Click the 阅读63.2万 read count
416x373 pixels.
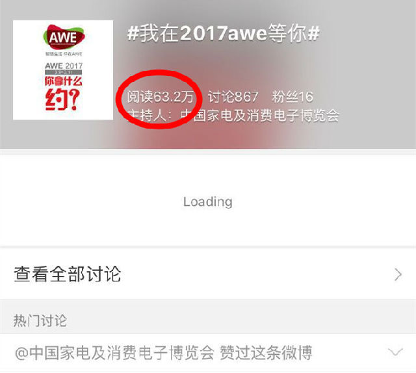pos(161,97)
